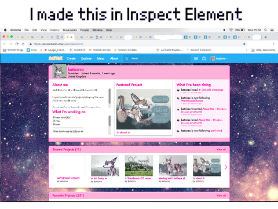Bookmark page with the blue star icon
Viewport: 278px width, 209px height.
[x=244, y=44]
